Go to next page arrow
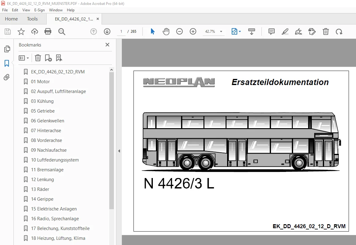356x245 pixels. [x=107, y=32]
